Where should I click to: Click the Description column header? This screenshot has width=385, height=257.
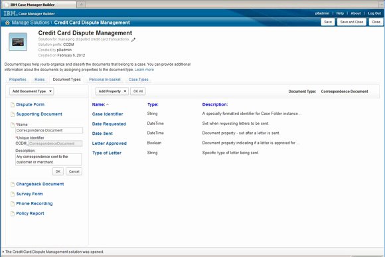pyautogui.click(x=215, y=105)
